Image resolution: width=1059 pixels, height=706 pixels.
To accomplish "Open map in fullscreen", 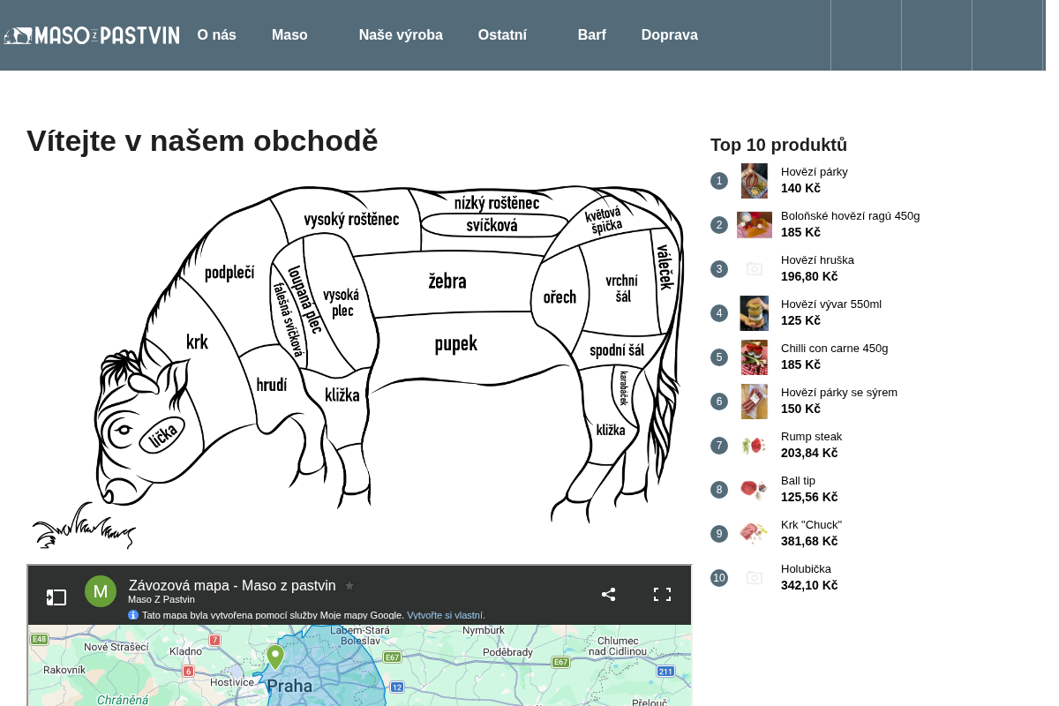I will [x=662, y=594].
